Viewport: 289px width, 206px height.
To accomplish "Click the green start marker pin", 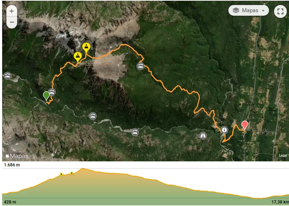I will (46, 96).
